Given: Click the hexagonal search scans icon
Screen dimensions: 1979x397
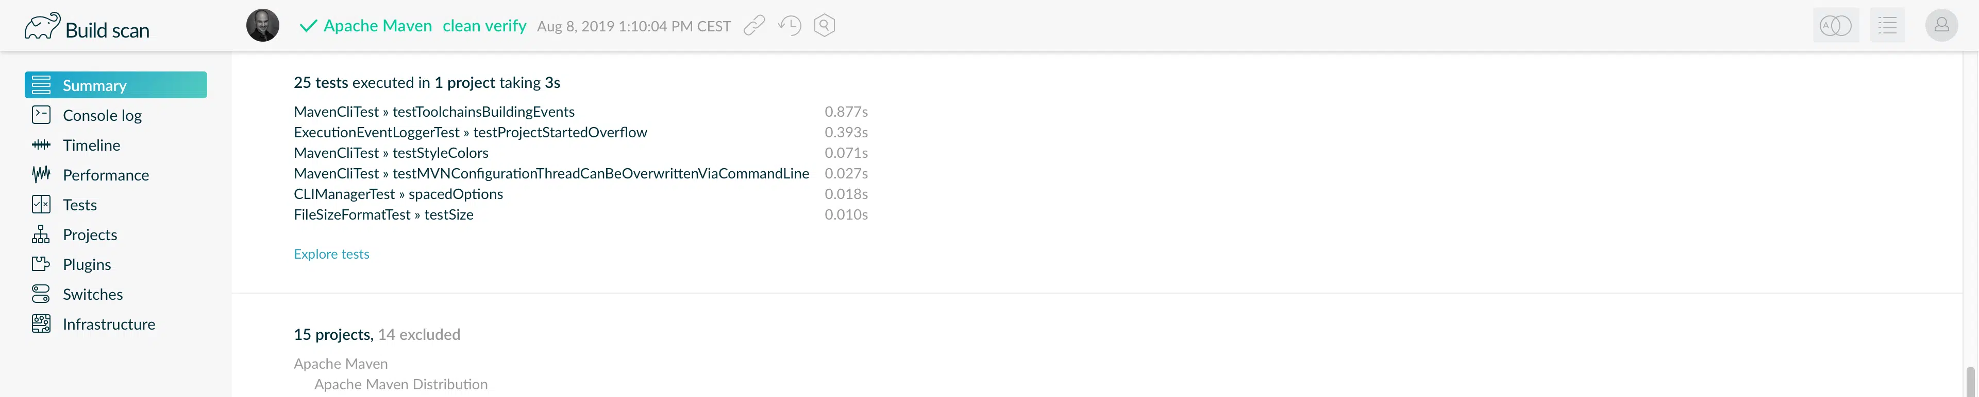Looking at the screenshot, I should point(825,25).
